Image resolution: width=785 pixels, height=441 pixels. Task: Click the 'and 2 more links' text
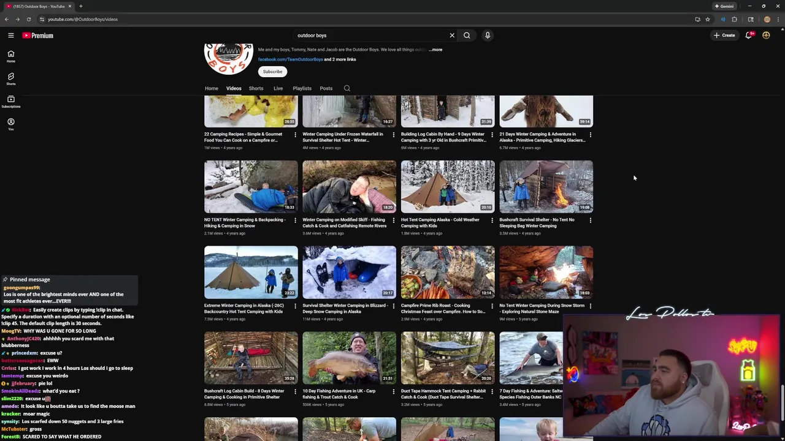[x=340, y=59]
